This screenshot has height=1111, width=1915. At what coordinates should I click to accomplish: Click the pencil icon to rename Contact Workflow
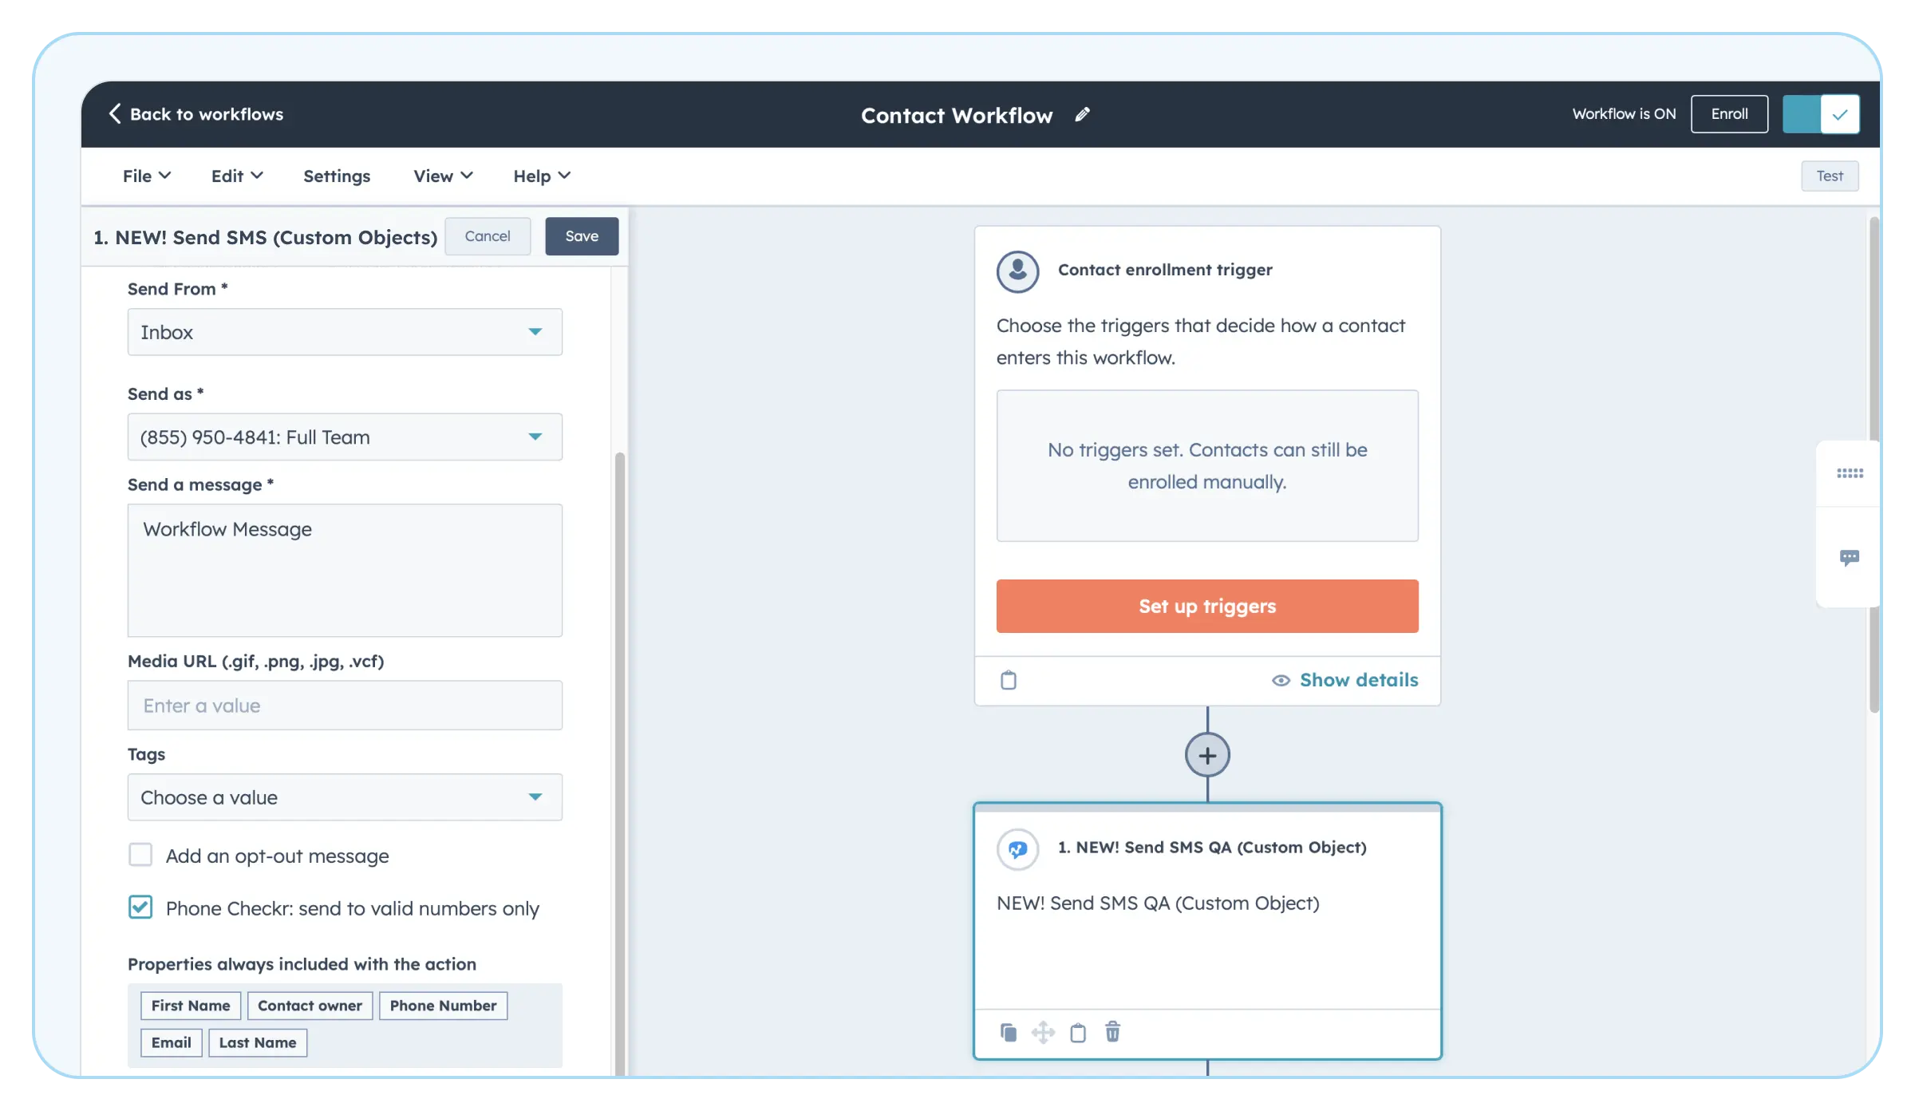pos(1082,115)
